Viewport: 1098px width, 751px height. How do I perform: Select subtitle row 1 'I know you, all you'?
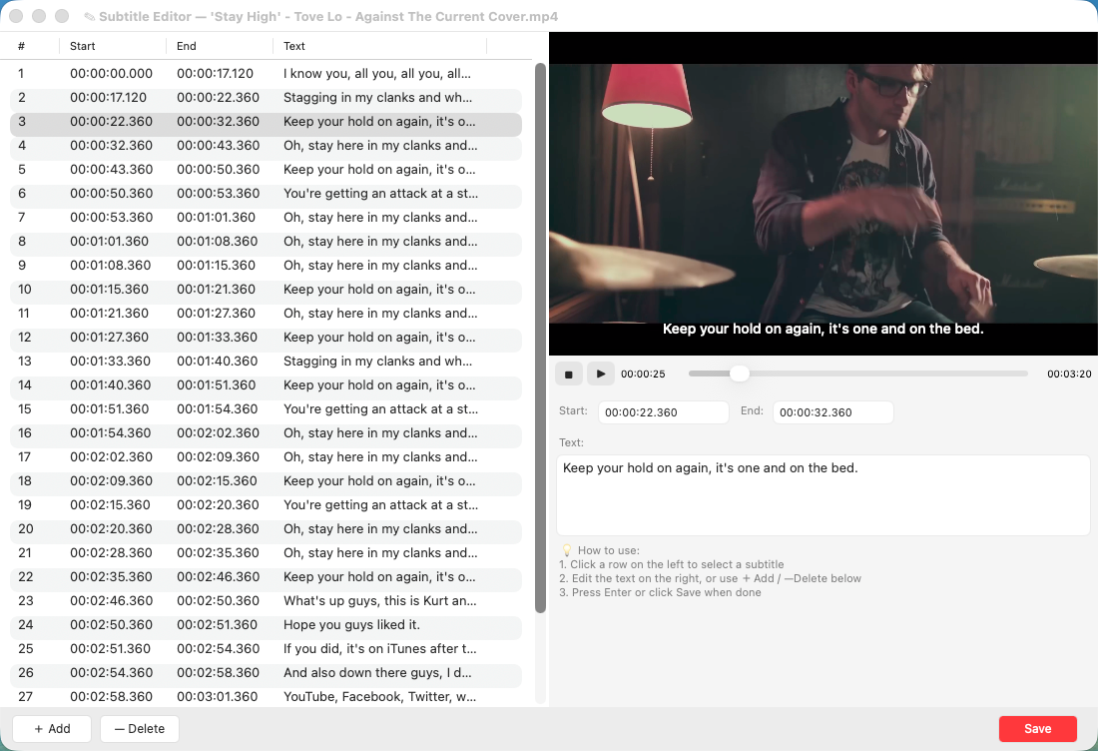coord(267,74)
